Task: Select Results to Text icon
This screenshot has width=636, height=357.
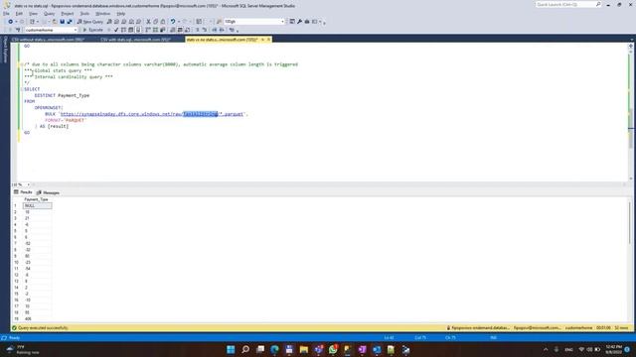Action: (173, 30)
